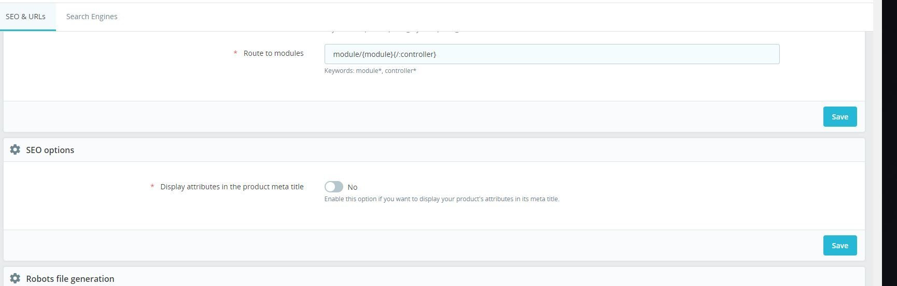This screenshot has width=897, height=286.
Task: Click the 'No' label beside the toggle
Action: click(x=353, y=187)
